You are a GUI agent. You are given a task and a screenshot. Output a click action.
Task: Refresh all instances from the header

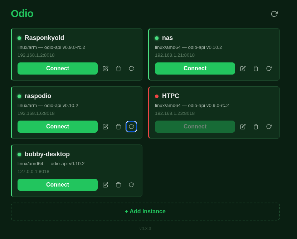[274, 14]
